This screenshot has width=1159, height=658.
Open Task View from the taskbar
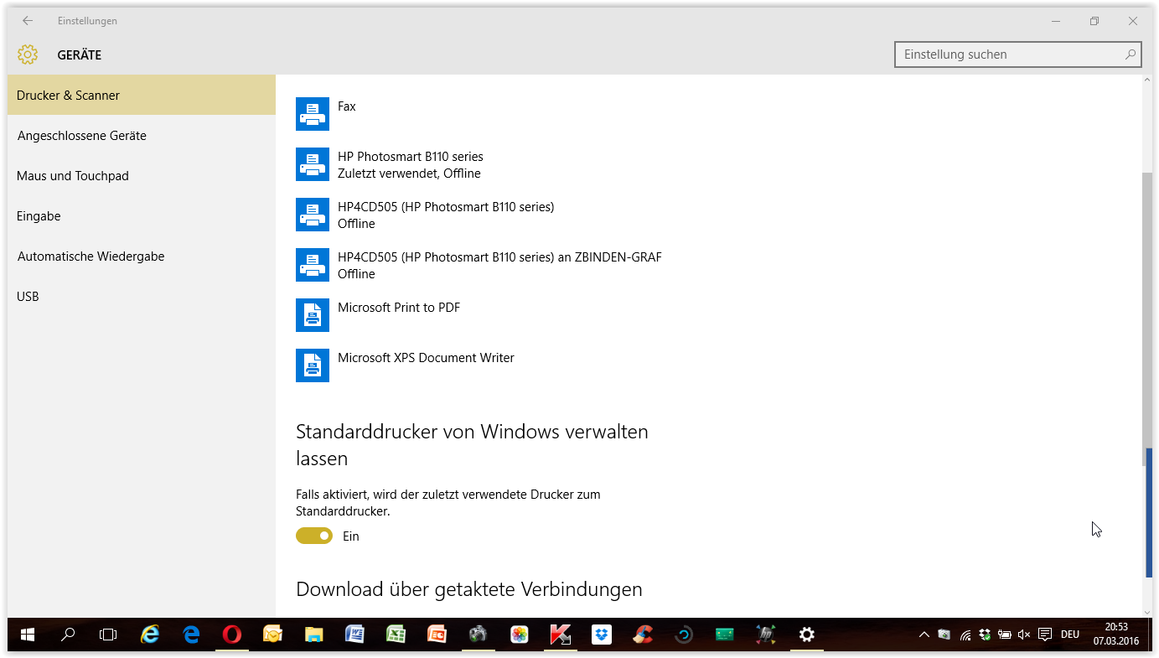point(108,635)
